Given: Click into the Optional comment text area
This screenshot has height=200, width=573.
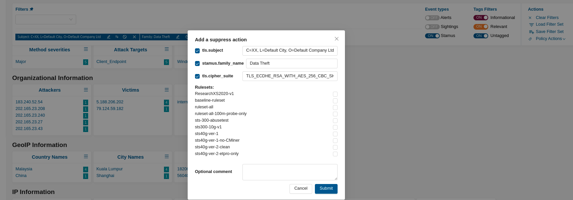Looking at the screenshot, I should [x=290, y=172].
